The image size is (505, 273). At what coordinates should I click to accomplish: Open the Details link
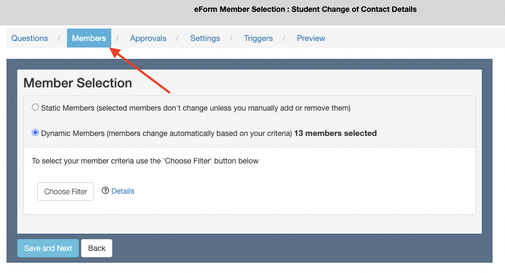[x=123, y=191]
